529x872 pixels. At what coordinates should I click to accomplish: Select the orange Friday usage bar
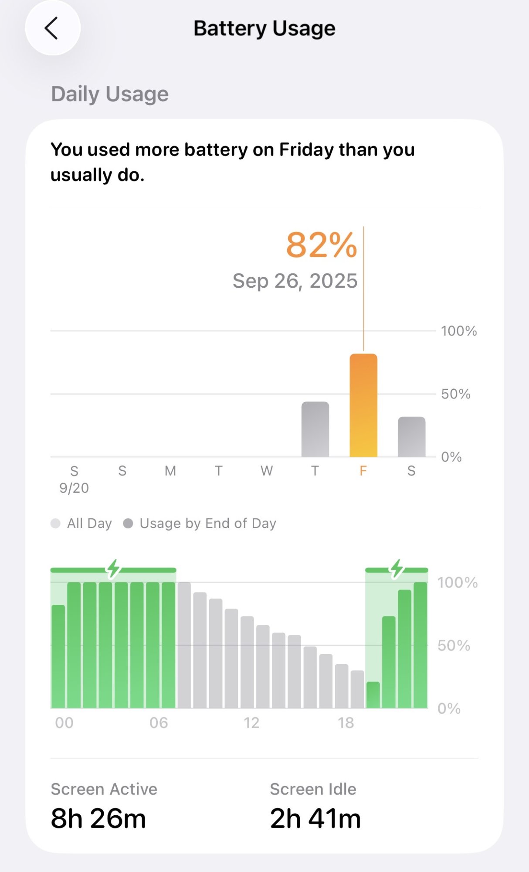click(363, 405)
